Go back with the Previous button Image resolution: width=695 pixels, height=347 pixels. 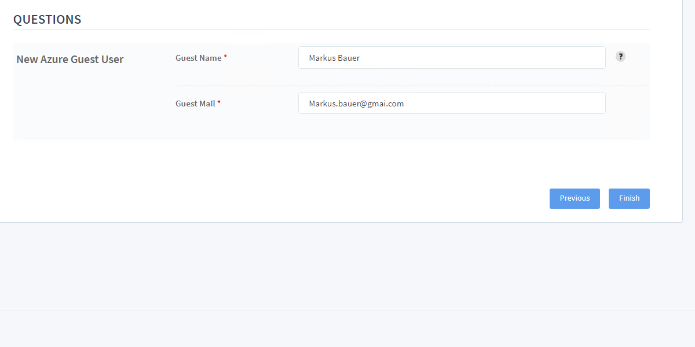[x=575, y=198]
